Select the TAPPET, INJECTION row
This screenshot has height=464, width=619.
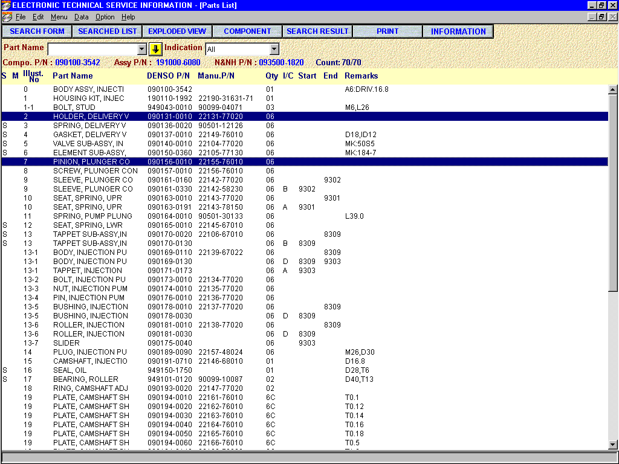point(305,271)
